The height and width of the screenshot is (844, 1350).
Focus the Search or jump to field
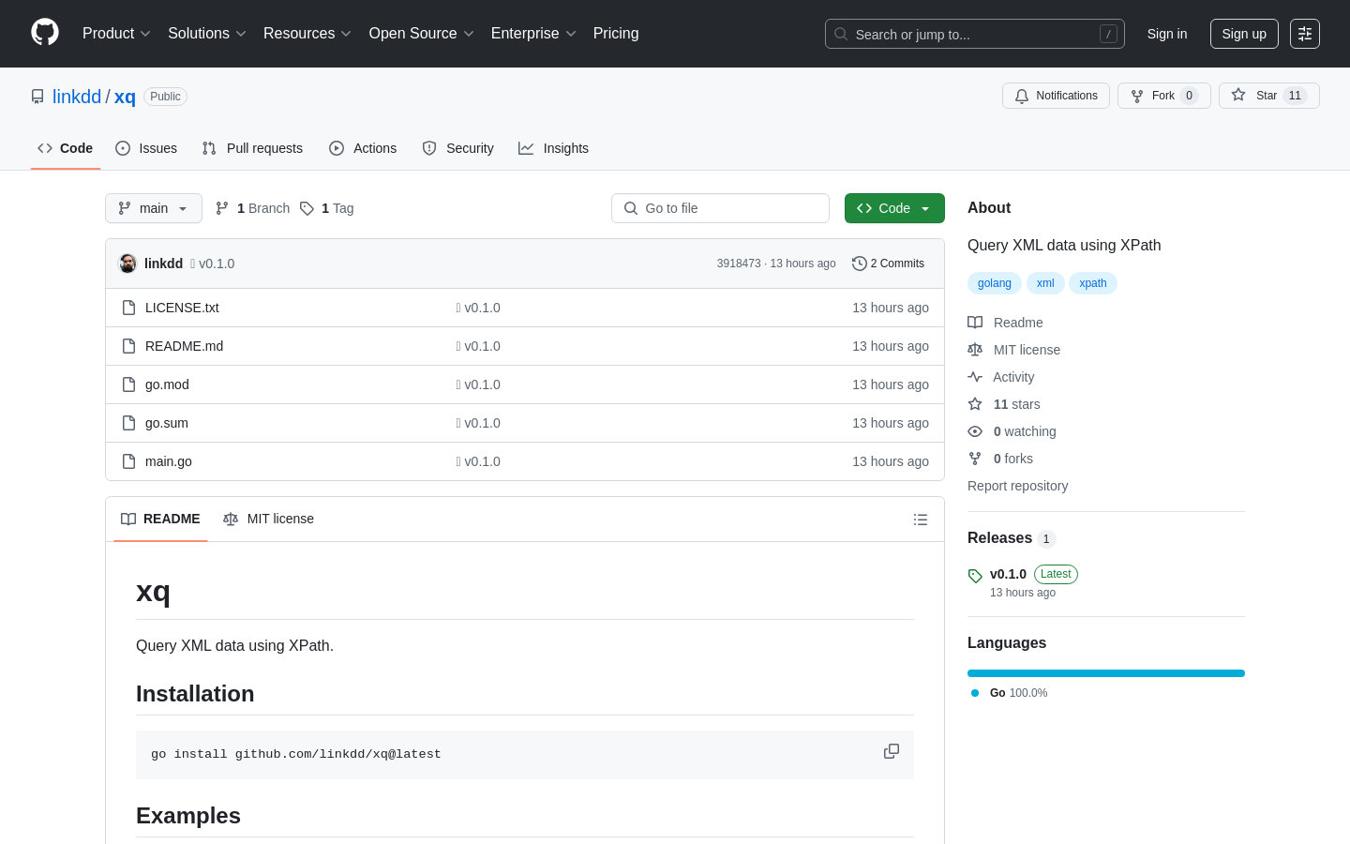coord(975,34)
